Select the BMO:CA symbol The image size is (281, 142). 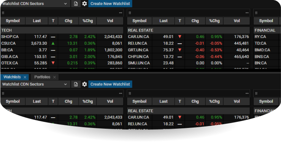(262, 50)
